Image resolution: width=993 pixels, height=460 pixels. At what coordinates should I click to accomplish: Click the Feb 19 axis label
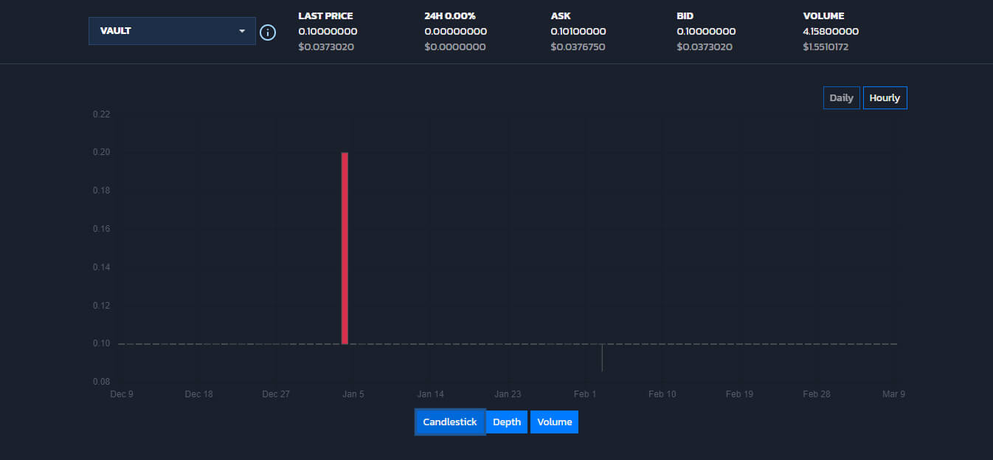pos(739,394)
